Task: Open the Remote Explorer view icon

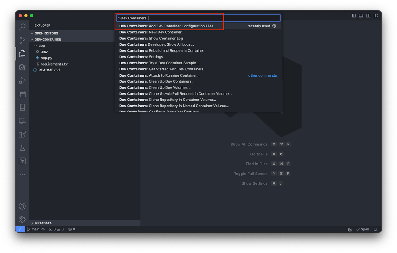Action: click(x=22, y=121)
